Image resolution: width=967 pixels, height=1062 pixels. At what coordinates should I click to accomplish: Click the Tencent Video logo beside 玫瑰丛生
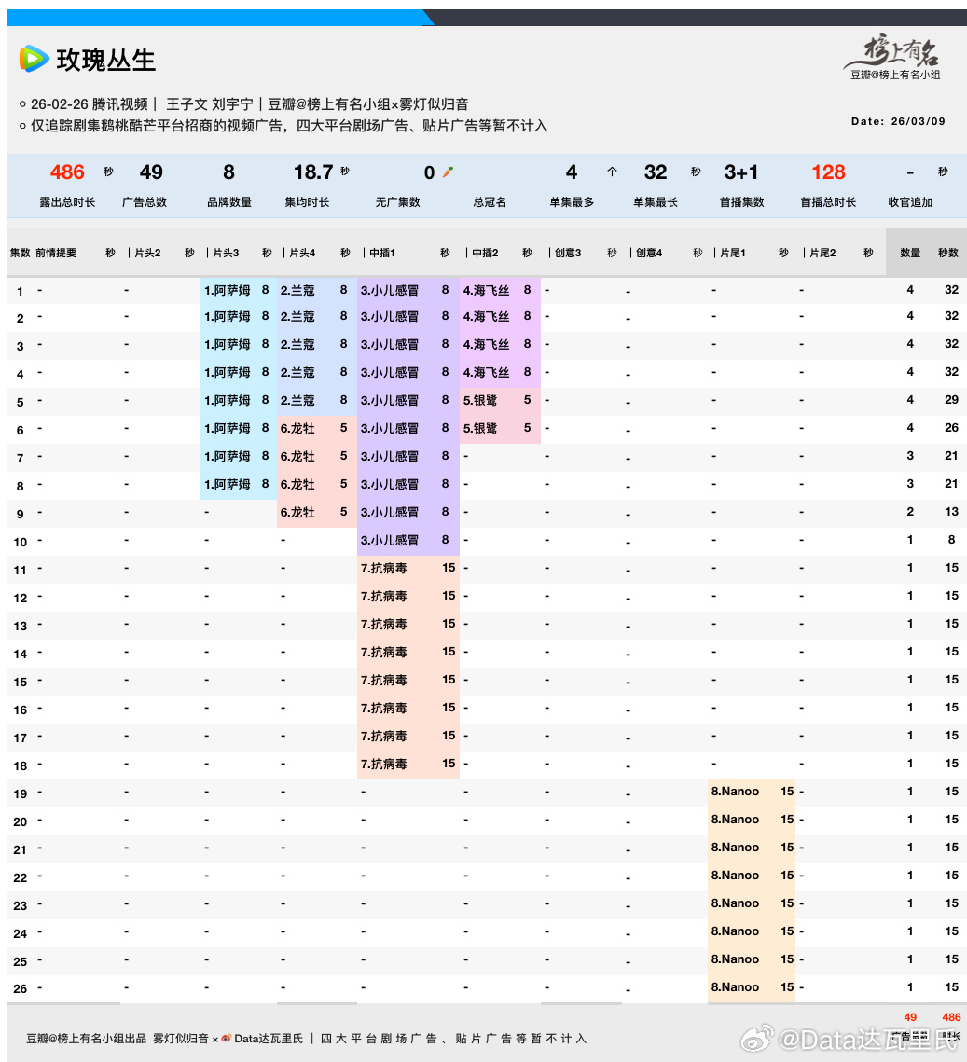point(35,60)
